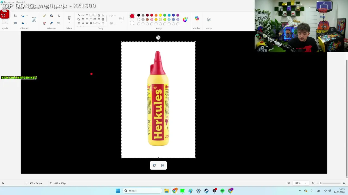Open Spotify from the taskbar
This screenshot has width=348, height=195.
coord(222,191)
